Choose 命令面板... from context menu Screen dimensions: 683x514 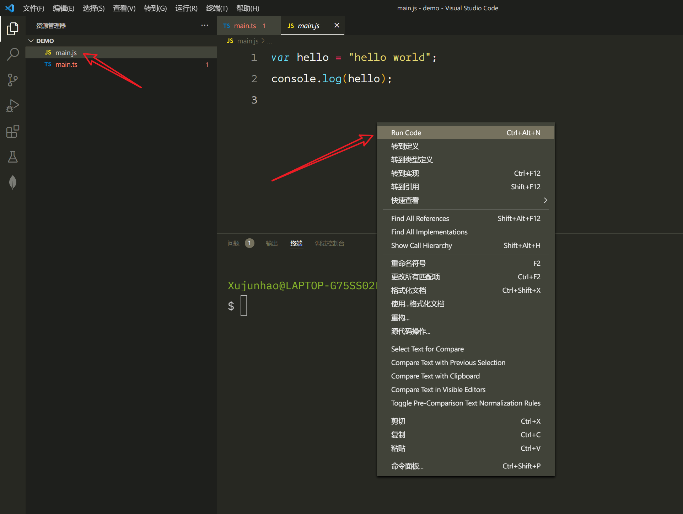(x=466, y=466)
